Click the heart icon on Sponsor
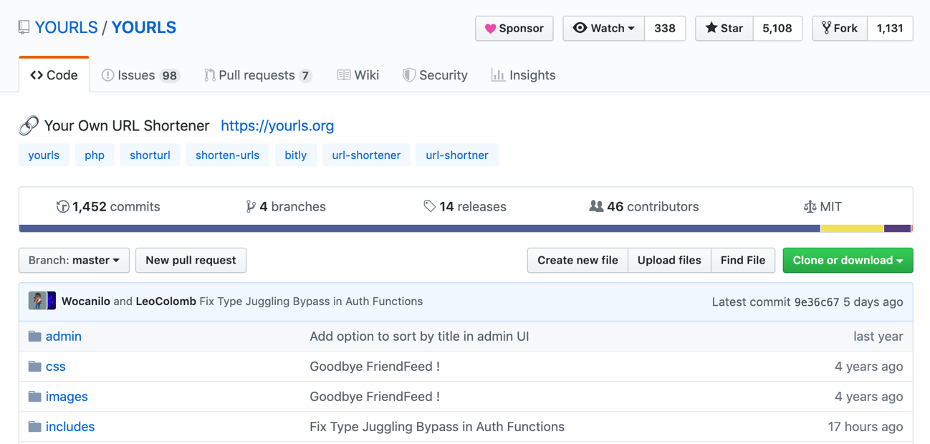This screenshot has height=444, width=930. click(x=490, y=29)
